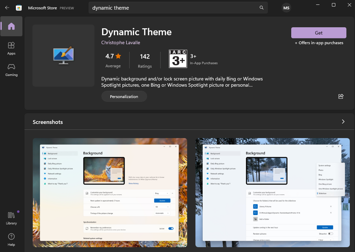Image resolution: width=355 pixels, height=252 pixels.
Task: Click the Get button
Action: 318,33
